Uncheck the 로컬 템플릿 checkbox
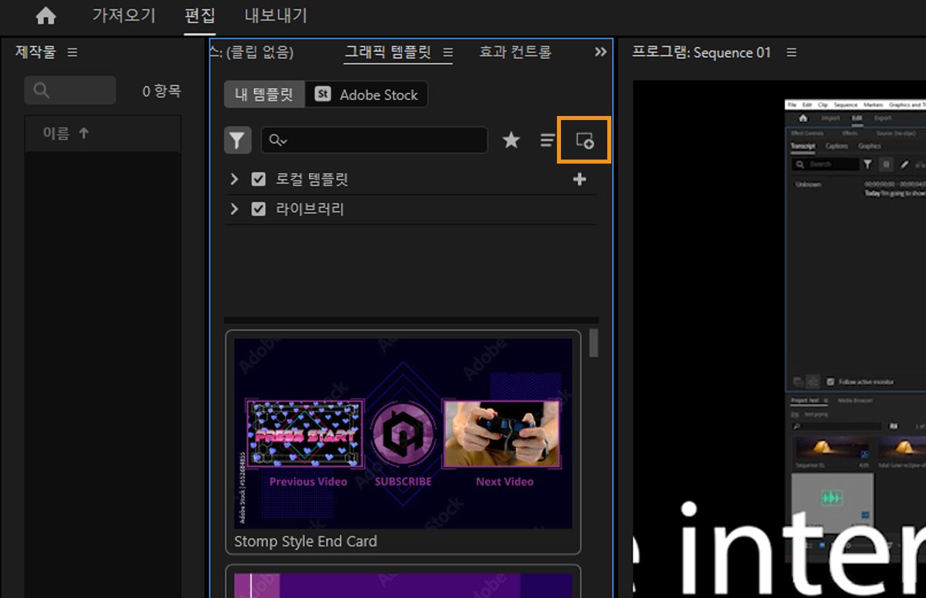The height and width of the screenshot is (598, 926). pos(258,179)
